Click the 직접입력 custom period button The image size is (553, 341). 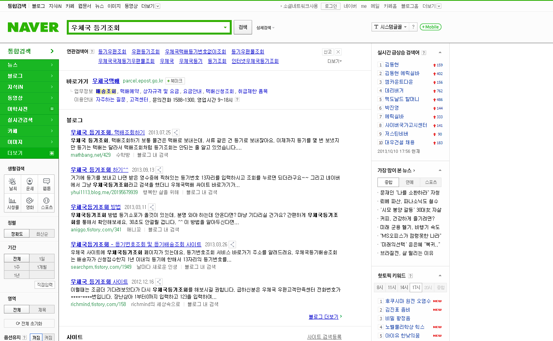[x=45, y=285]
